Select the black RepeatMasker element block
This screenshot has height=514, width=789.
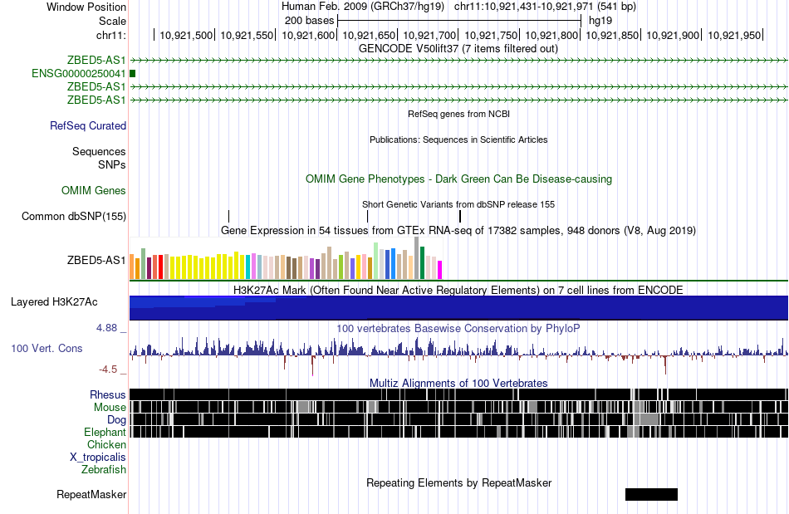pos(651,494)
